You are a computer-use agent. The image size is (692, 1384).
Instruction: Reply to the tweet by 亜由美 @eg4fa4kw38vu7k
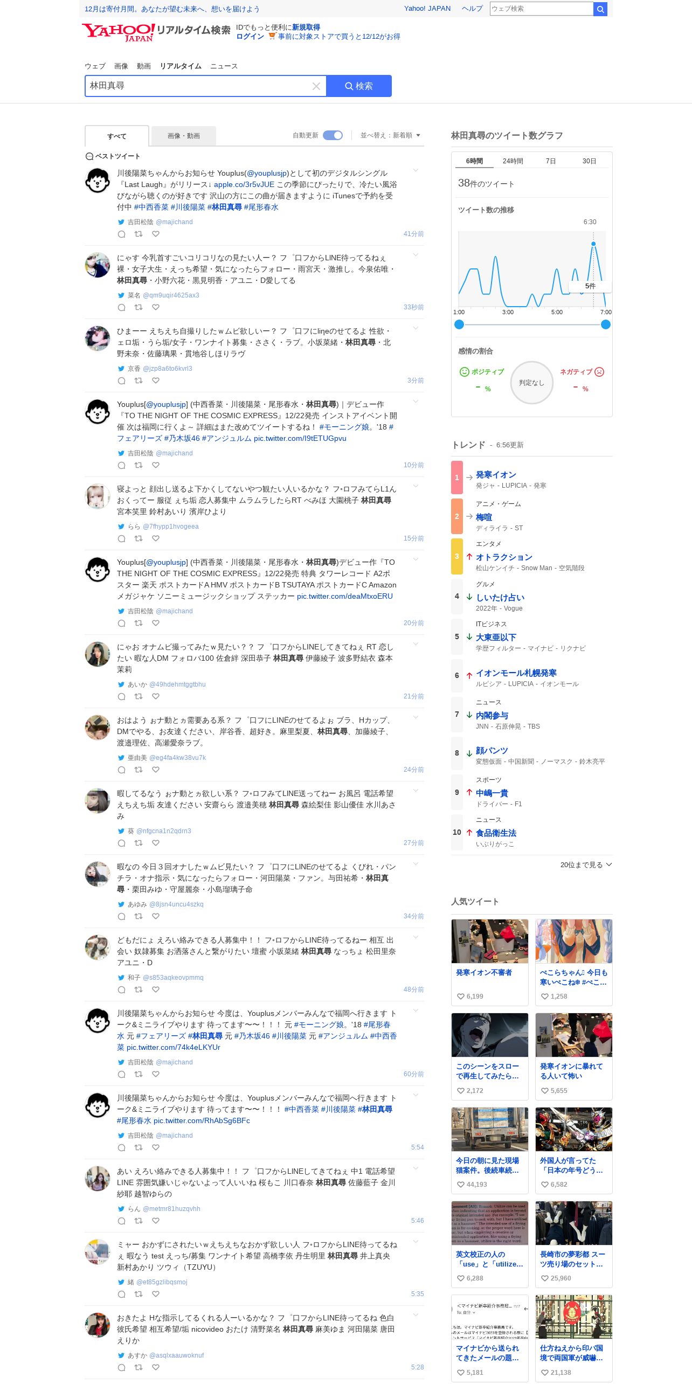pos(122,770)
